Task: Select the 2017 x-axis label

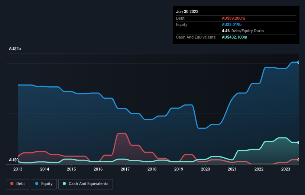Action: pyautogui.click(x=125, y=169)
